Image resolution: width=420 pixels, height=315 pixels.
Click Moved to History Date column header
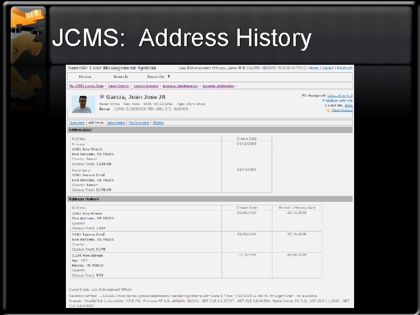(x=297, y=208)
